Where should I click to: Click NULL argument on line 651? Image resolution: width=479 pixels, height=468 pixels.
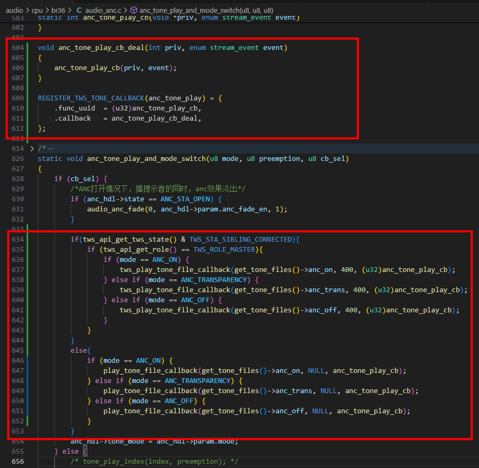click(x=320, y=411)
